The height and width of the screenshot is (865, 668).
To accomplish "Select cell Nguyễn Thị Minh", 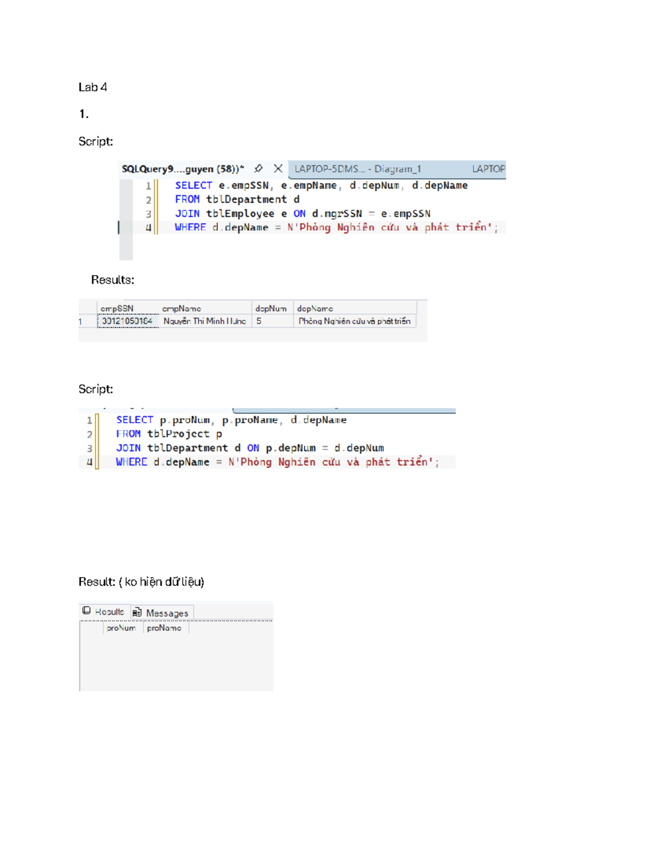I will click(x=205, y=321).
